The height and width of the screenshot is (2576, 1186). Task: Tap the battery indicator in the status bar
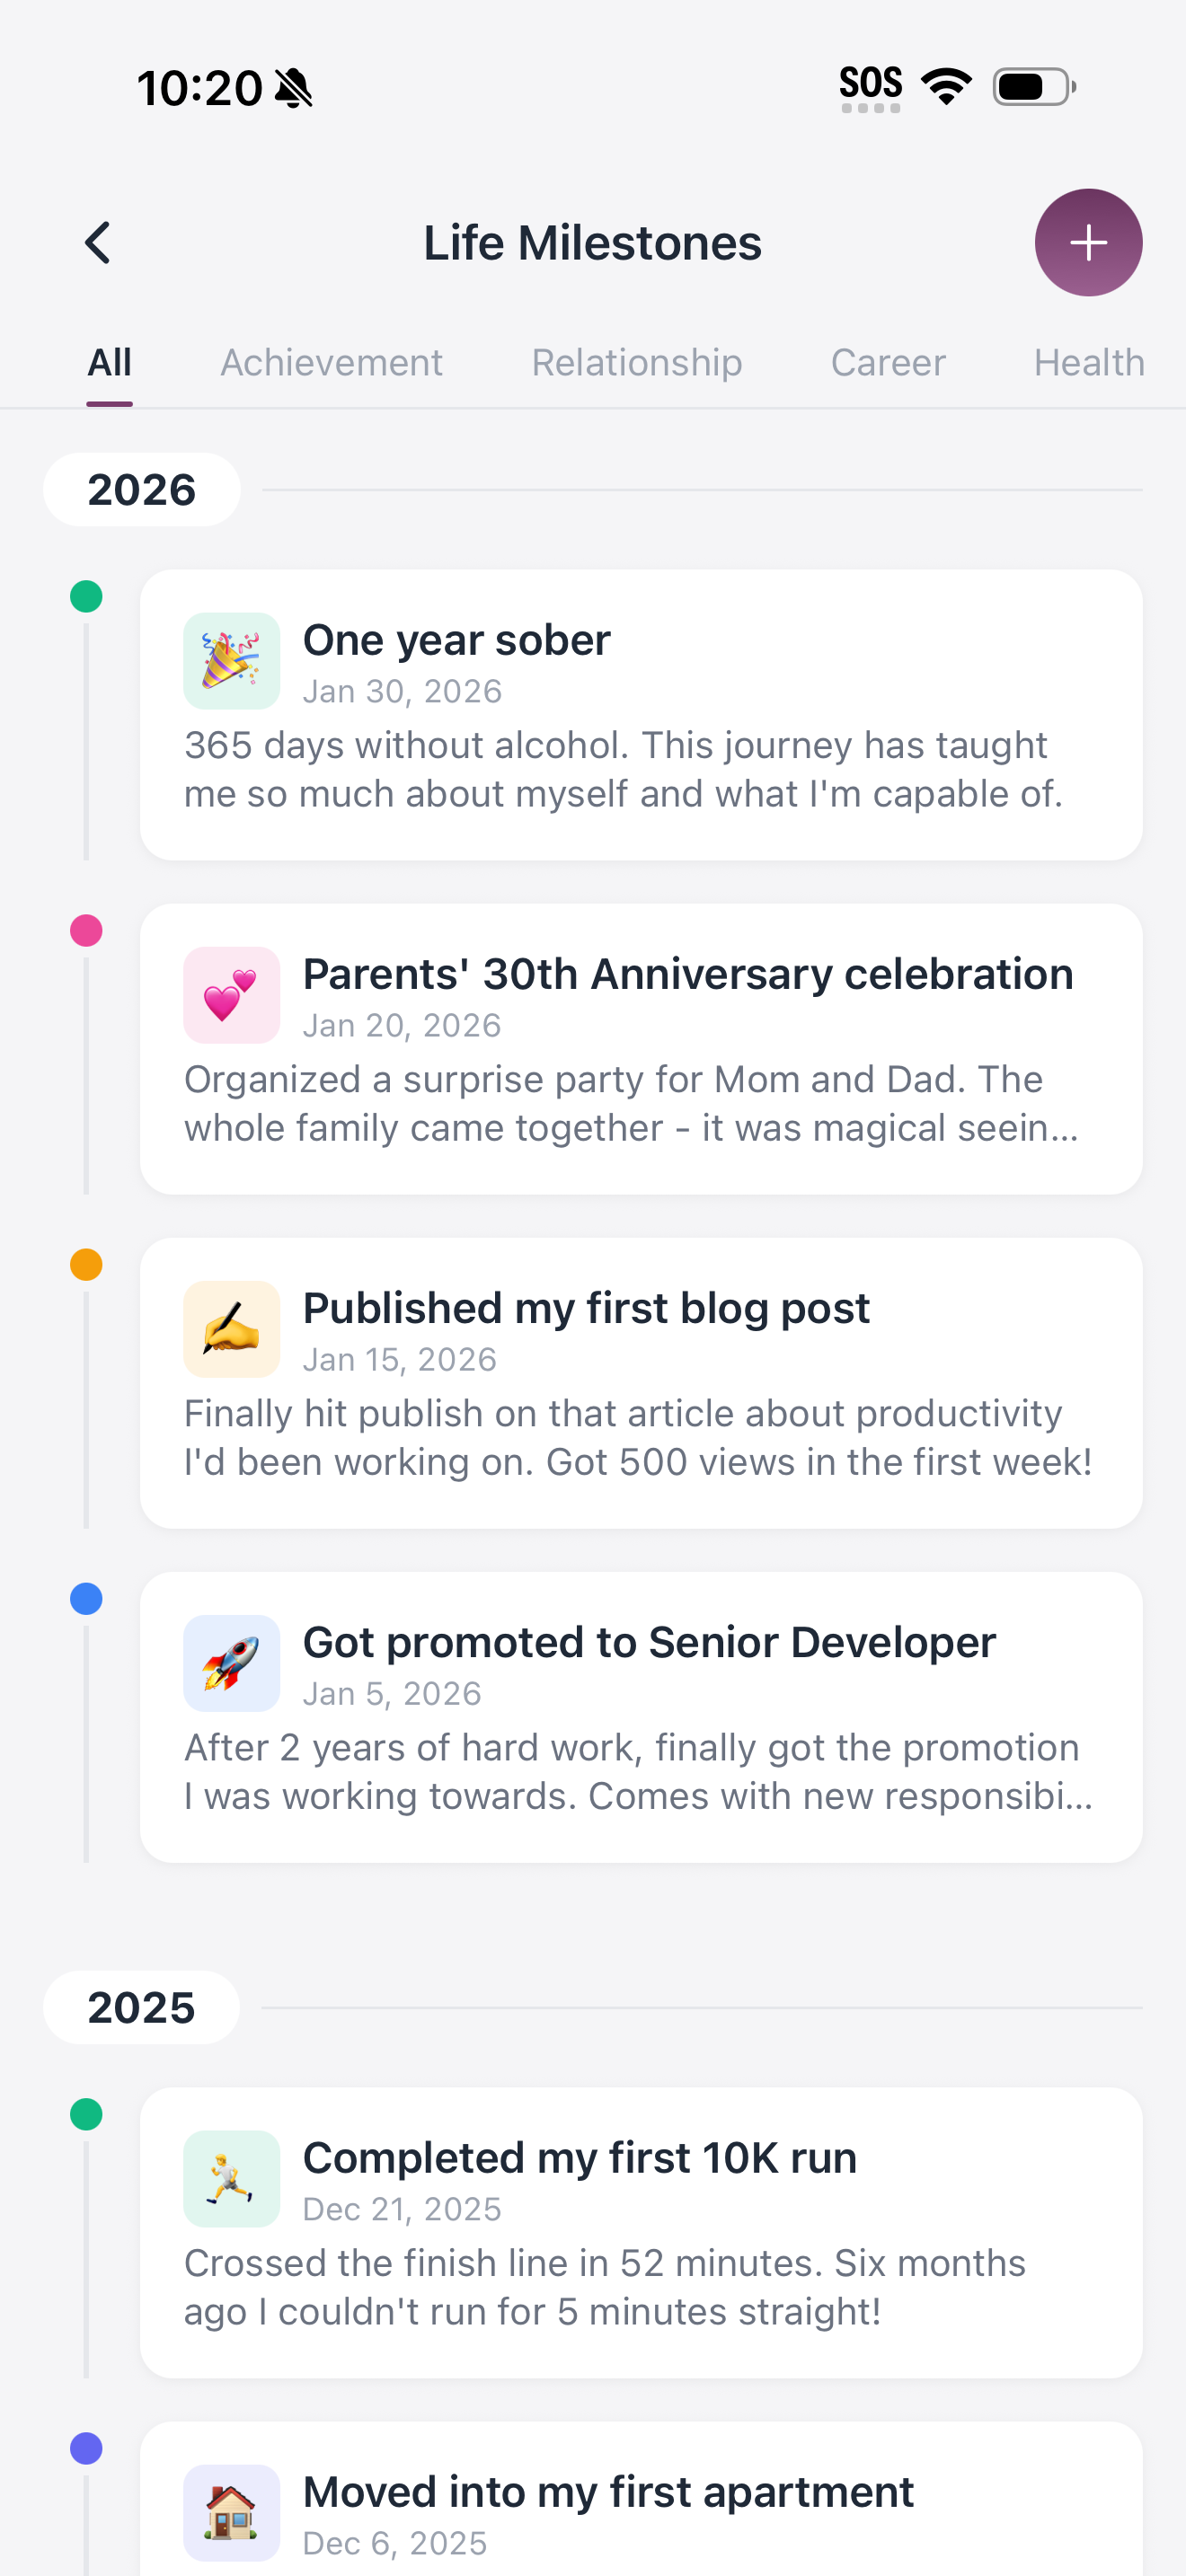1030,87
